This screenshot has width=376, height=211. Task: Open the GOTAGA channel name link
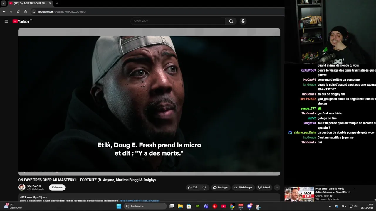click(x=33, y=186)
